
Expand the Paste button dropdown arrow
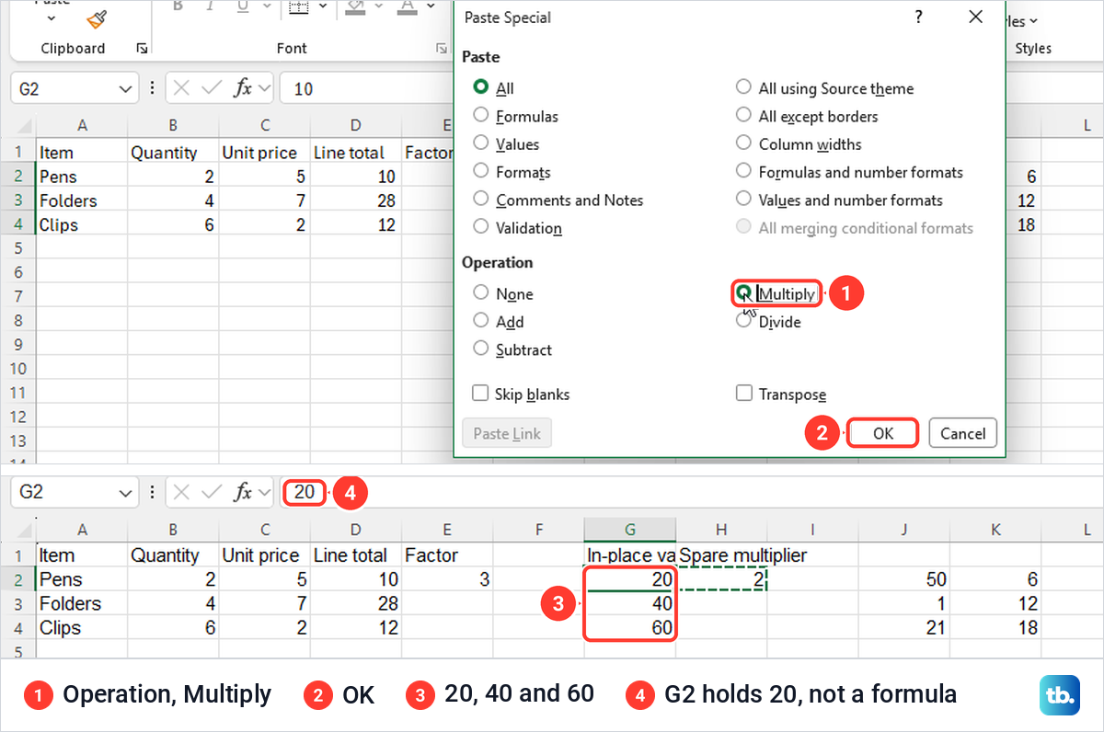[50, 17]
